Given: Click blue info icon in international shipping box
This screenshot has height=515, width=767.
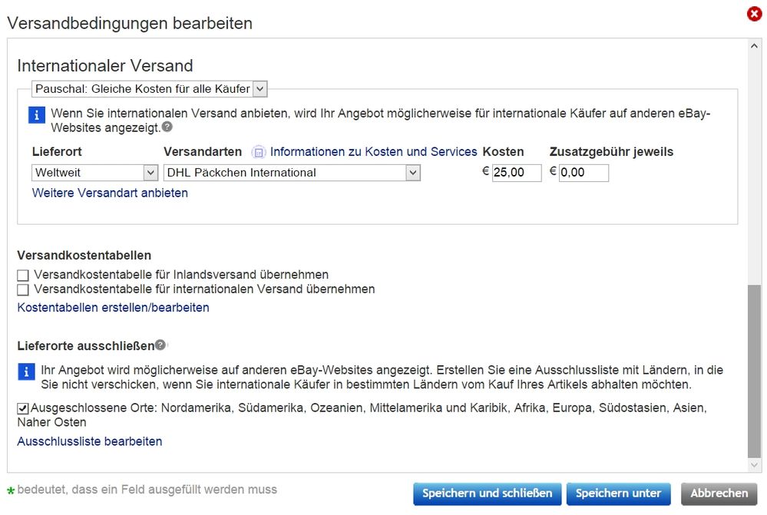Looking at the screenshot, I should (x=38, y=115).
